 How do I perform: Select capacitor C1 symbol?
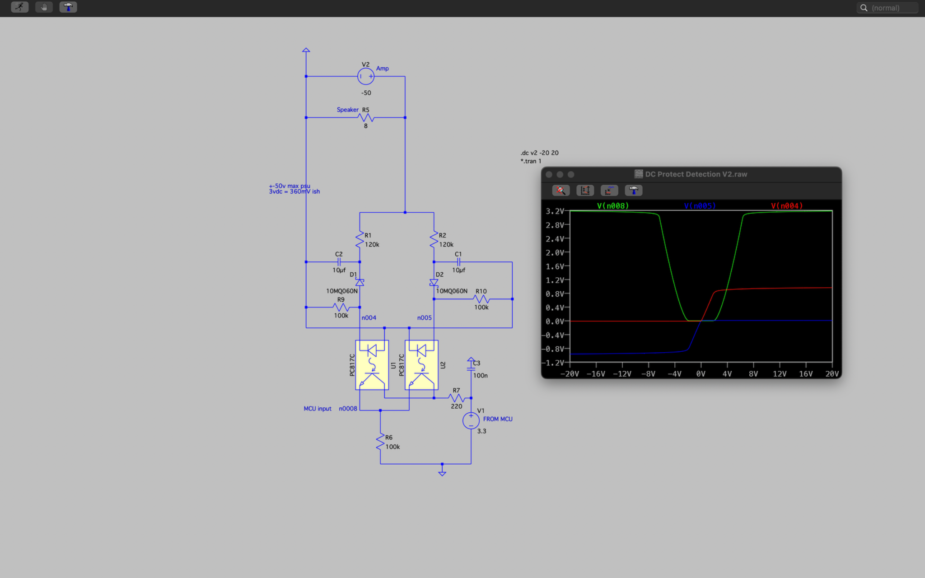458,262
